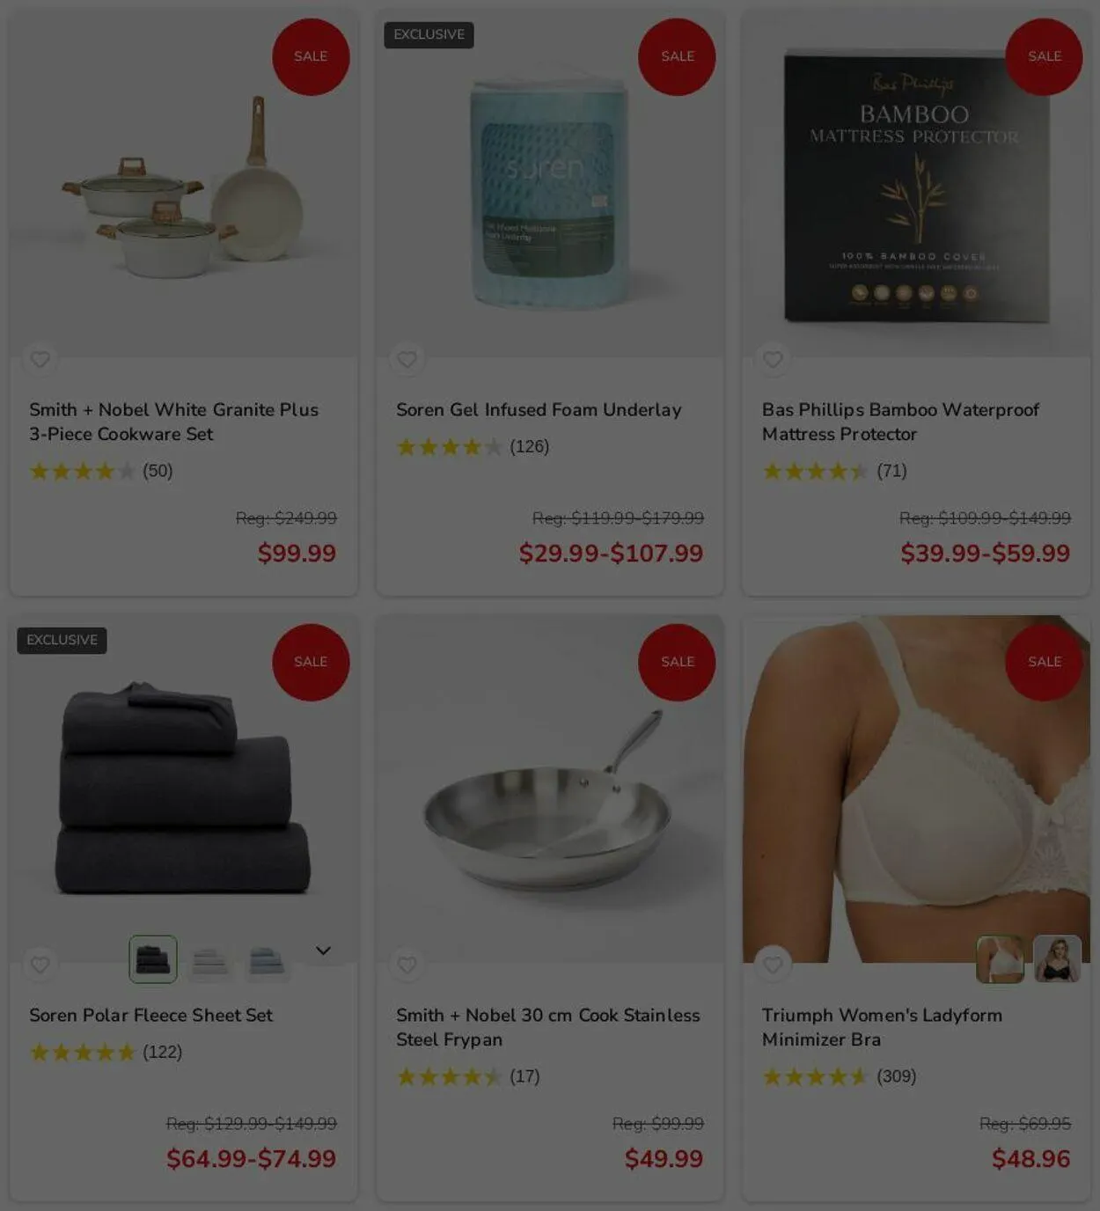Viewport: 1100px width, 1211px height.
Task: Select charcoal color swatch for Fleece Sheet Set
Action: tap(153, 958)
